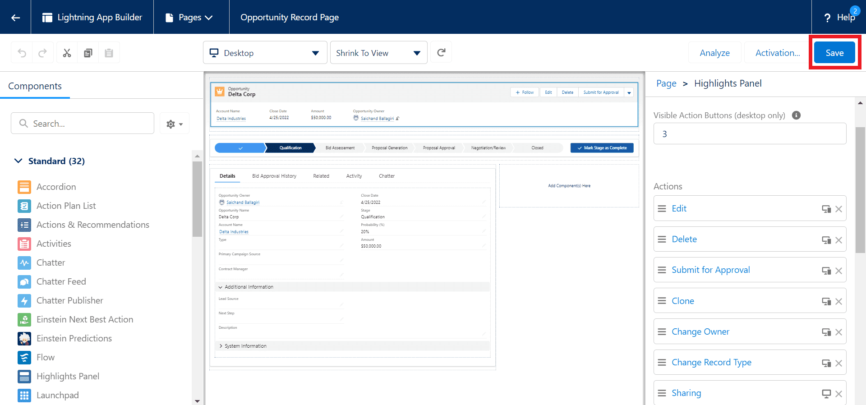Click the Undo icon
866x405 pixels.
pyautogui.click(x=22, y=53)
